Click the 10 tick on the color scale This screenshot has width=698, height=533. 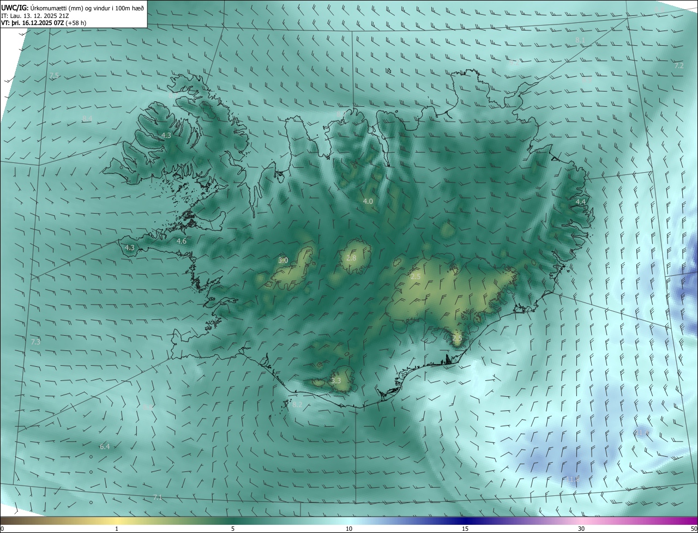coord(349,529)
